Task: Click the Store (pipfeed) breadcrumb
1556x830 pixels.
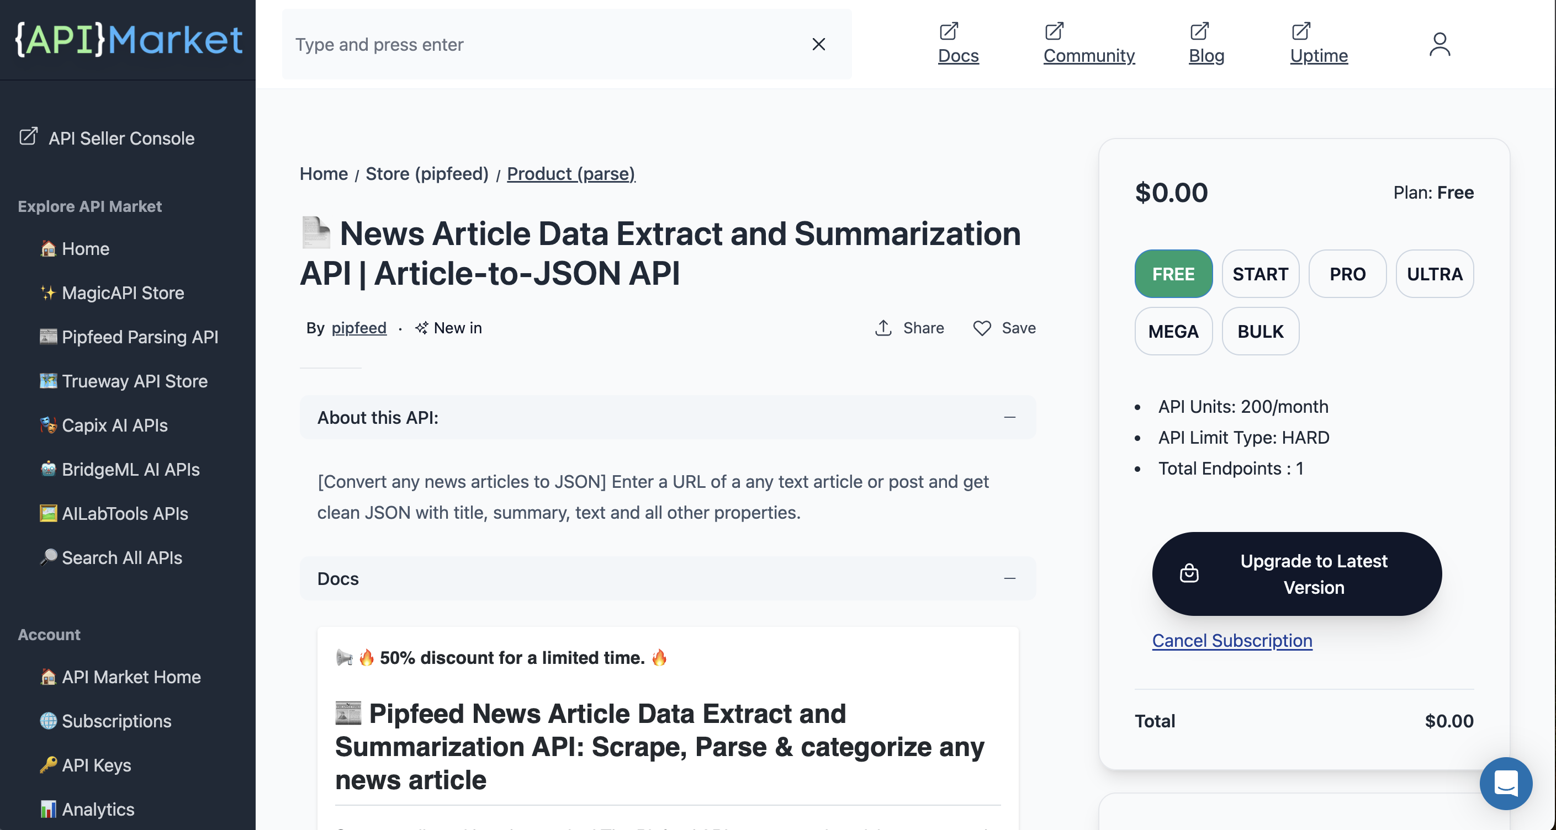Action: (426, 173)
